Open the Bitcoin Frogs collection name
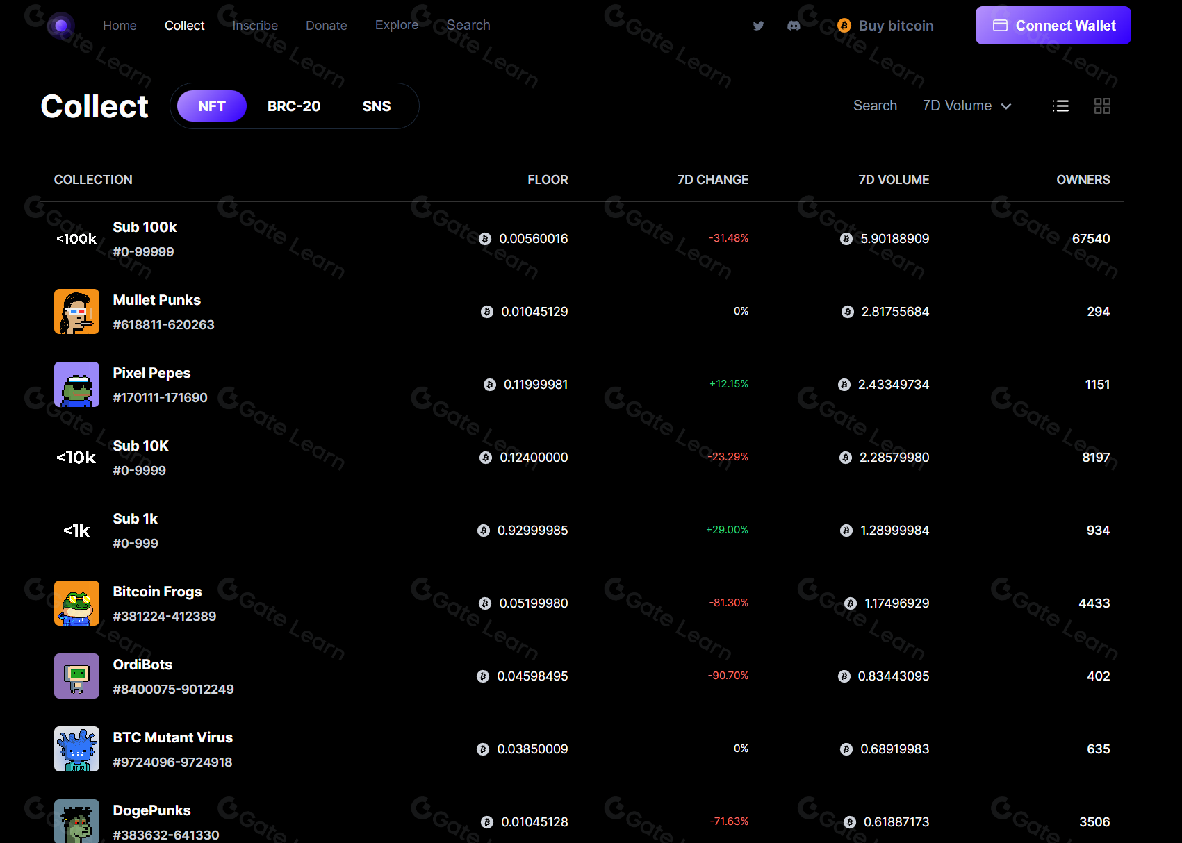This screenshot has width=1182, height=843. tap(158, 592)
